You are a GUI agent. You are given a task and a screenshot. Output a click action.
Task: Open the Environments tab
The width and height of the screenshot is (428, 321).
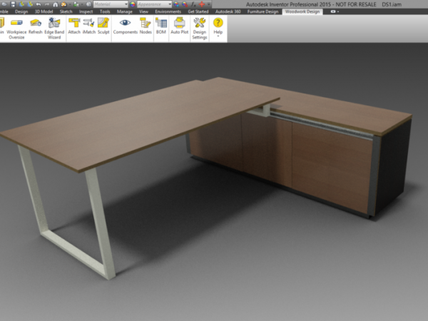pos(168,12)
